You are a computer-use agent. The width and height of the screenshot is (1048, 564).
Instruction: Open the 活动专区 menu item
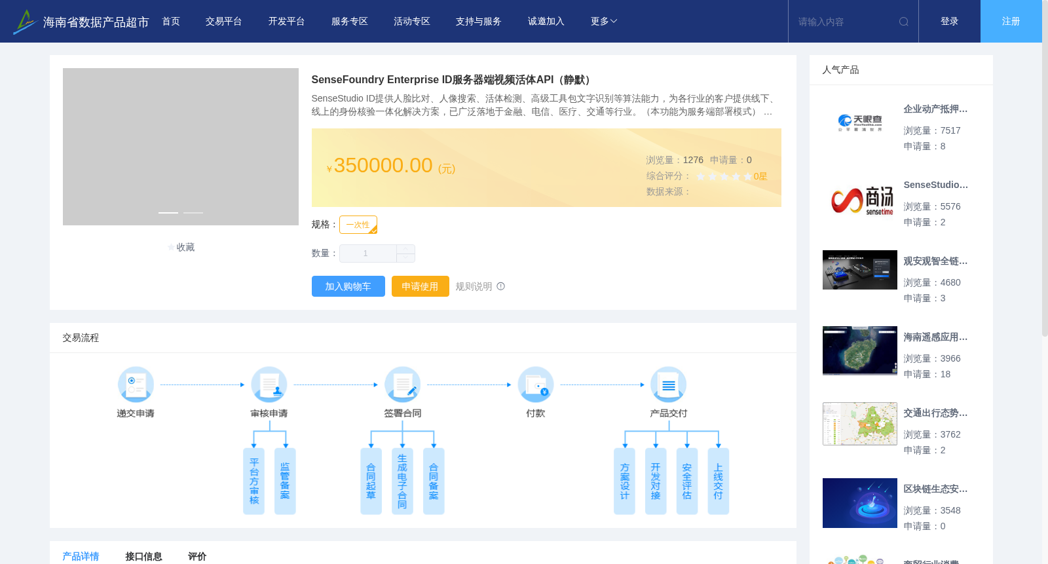(411, 22)
